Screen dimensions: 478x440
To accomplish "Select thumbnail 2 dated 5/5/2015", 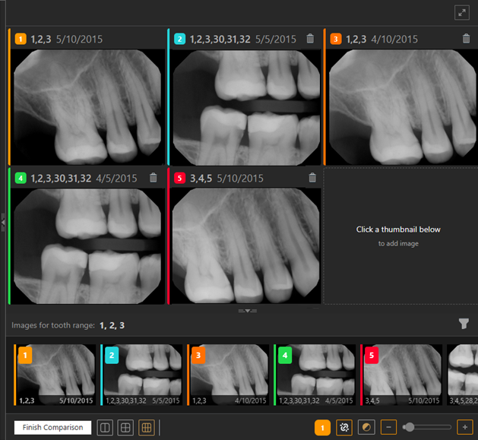I will point(142,375).
